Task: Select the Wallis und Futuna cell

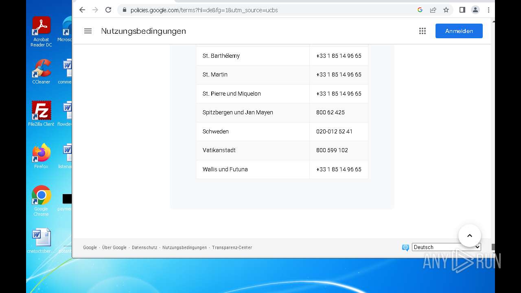Action: coord(253,169)
